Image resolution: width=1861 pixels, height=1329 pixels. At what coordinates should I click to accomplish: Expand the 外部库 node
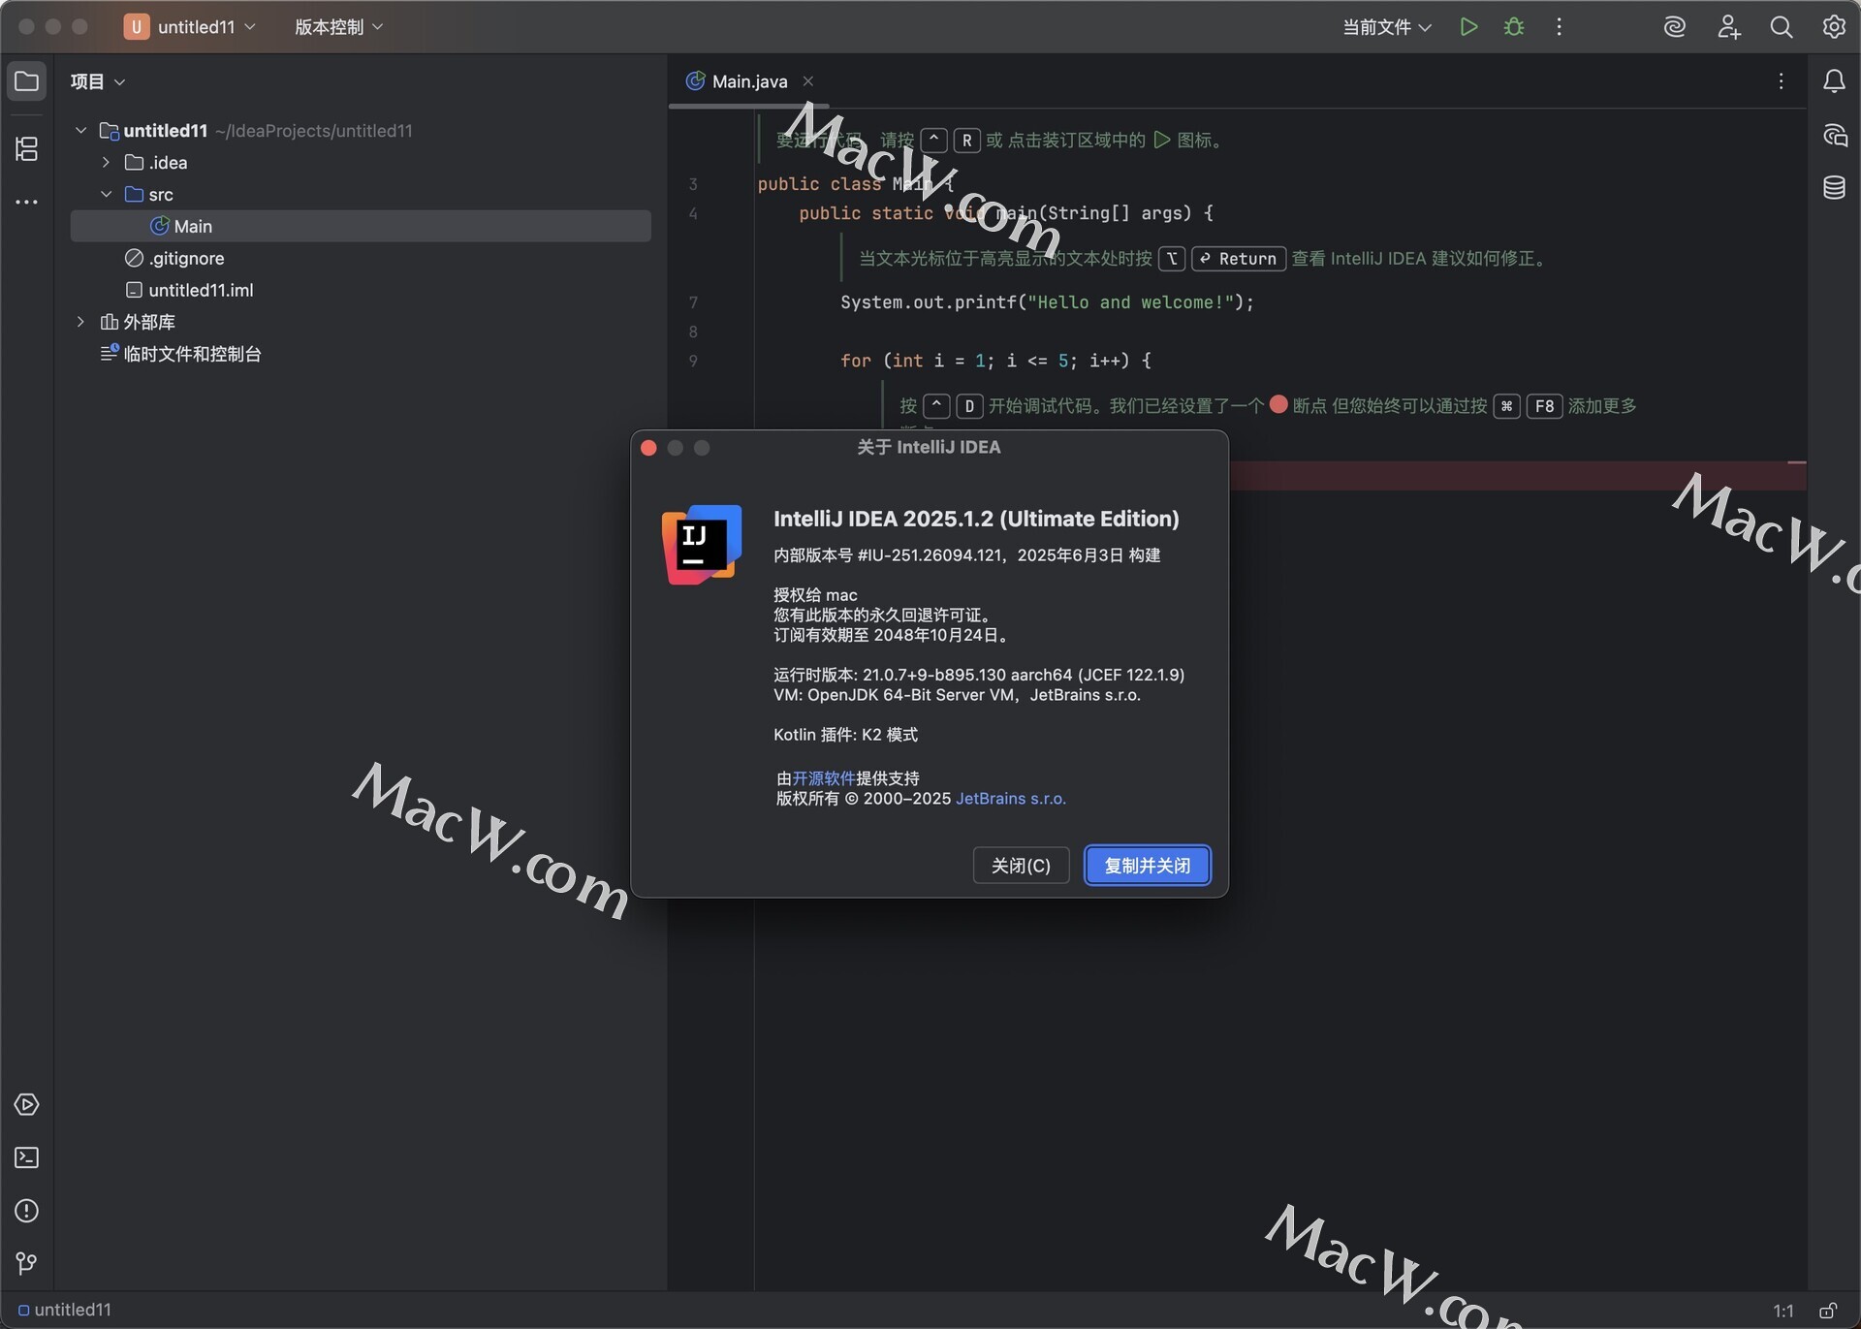pyautogui.click(x=81, y=322)
